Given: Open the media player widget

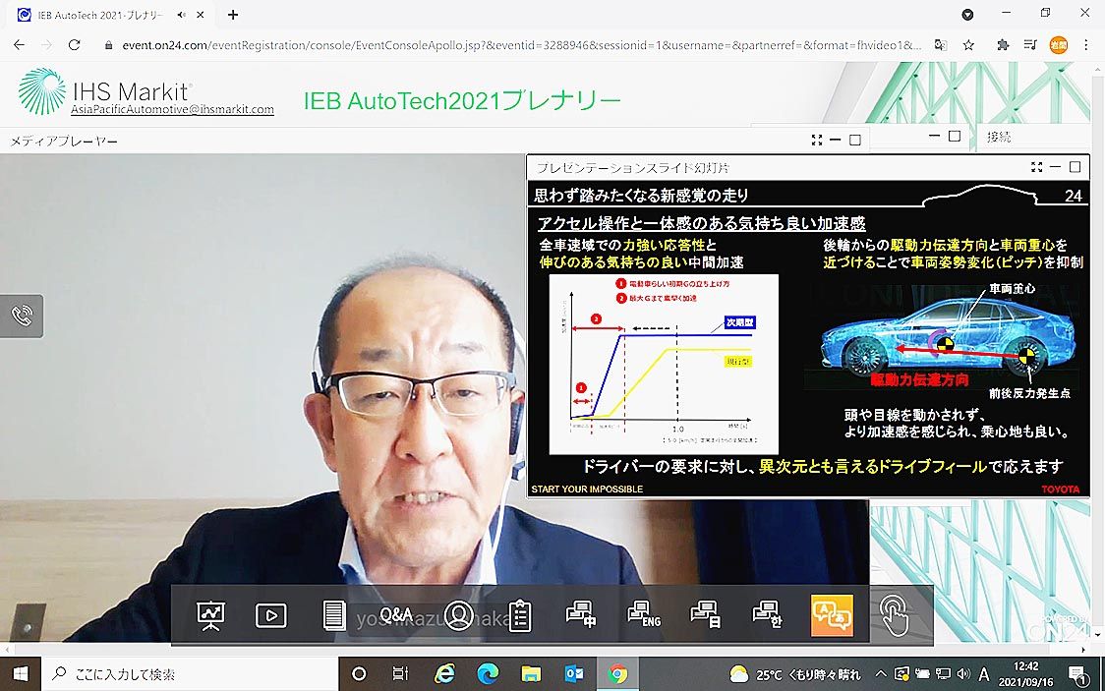Looking at the screenshot, I should 270,615.
